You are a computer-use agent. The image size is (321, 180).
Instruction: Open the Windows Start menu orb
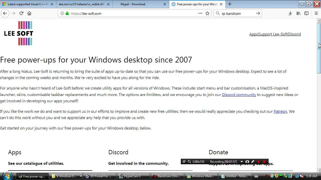coord(7,176)
